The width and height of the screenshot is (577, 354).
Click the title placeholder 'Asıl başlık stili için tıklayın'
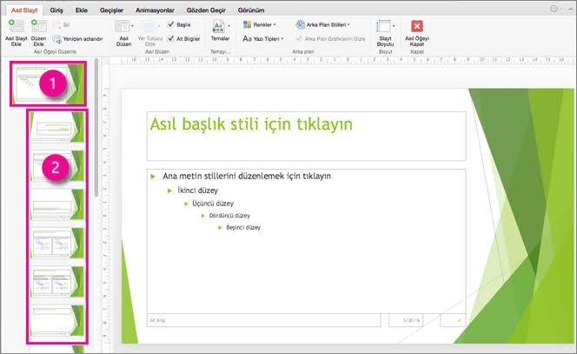tap(252, 124)
